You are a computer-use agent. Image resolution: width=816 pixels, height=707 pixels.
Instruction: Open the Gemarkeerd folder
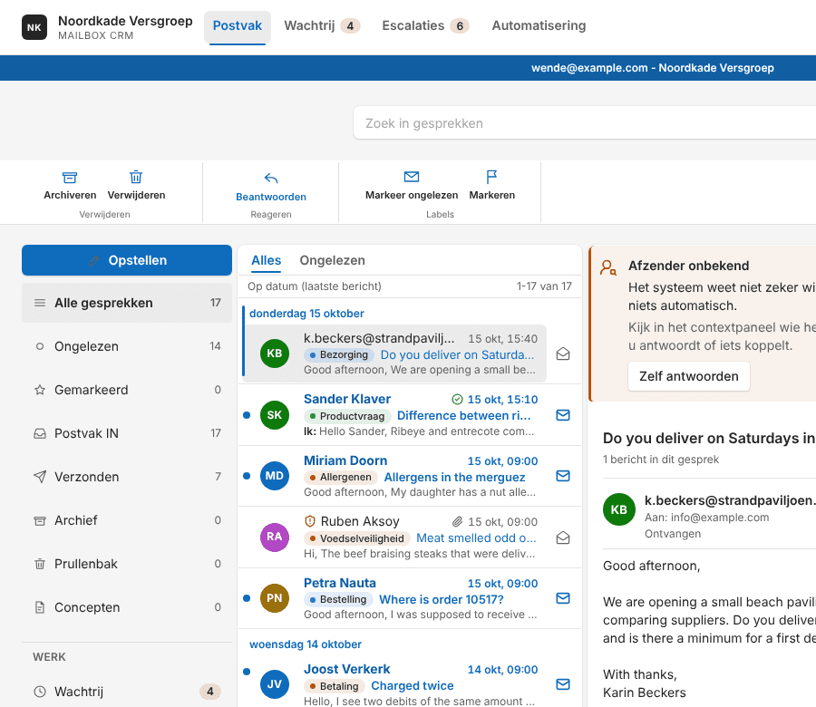point(127,390)
